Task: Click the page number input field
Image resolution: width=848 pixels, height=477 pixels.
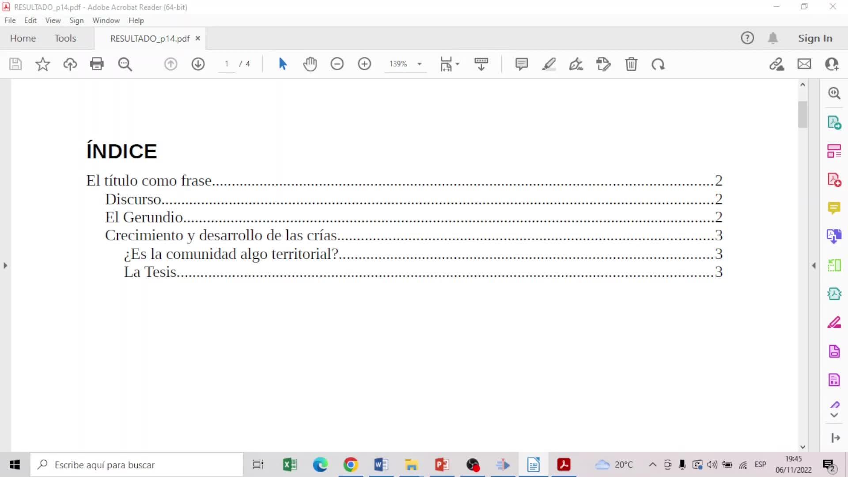Action: click(227, 64)
